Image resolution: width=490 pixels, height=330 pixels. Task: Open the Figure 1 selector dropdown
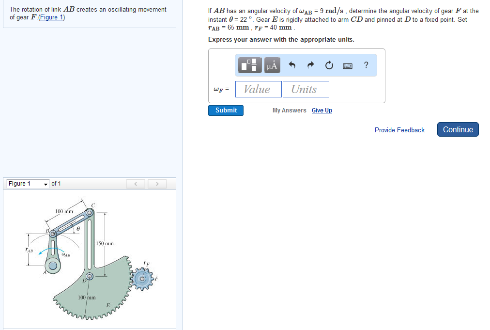(x=27, y=184)
